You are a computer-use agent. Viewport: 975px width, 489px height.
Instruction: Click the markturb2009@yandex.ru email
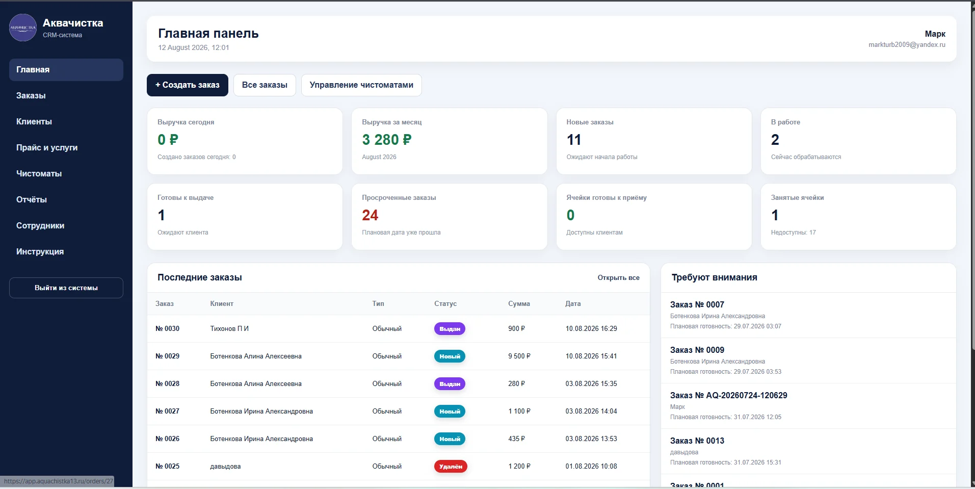pyautogui.click(x=907, y=45)
